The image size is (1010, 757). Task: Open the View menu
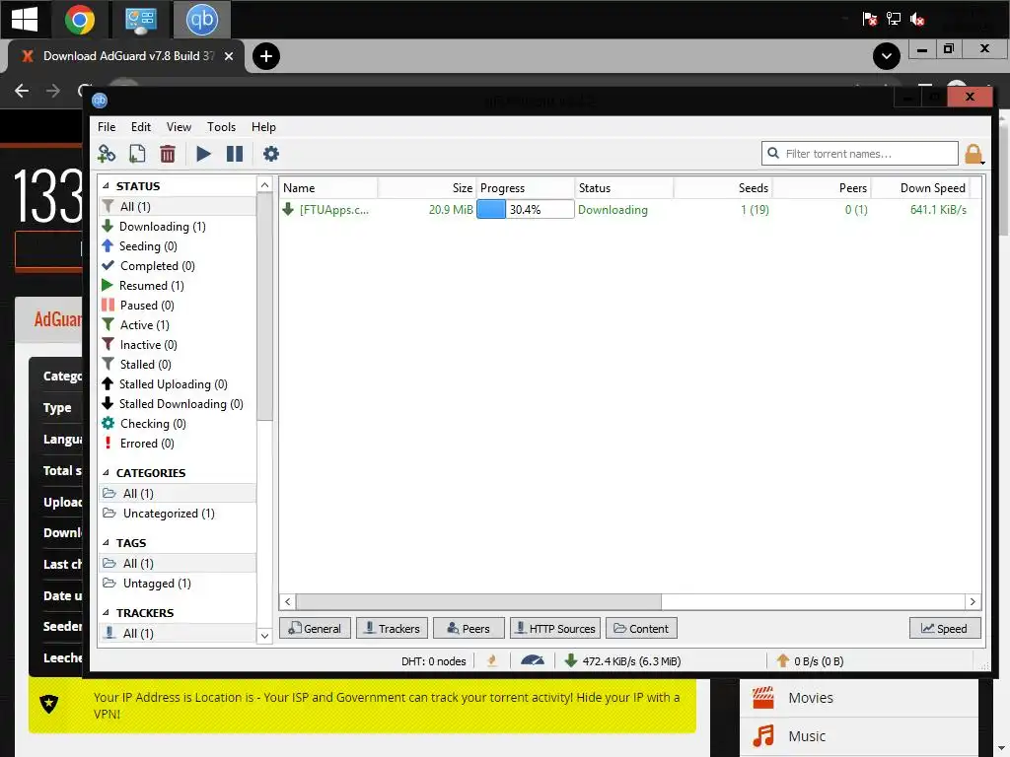(179, 127)
